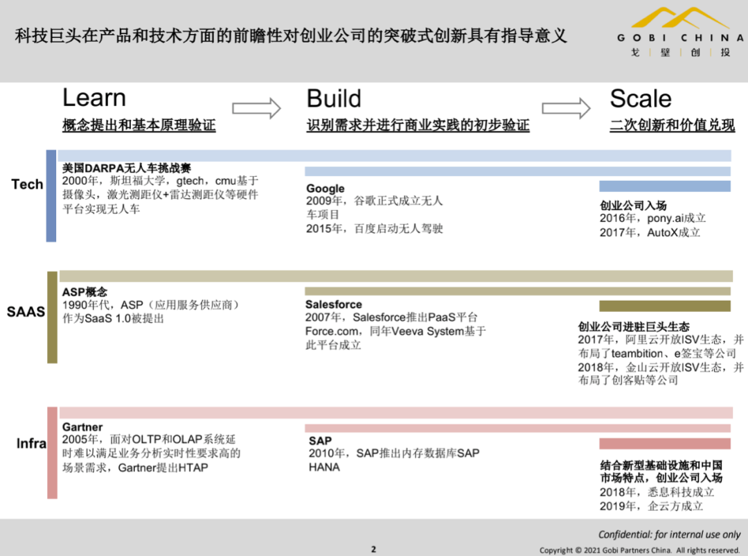Image resolution: width=748 pixels, height=556 pixels.
Task: Click the 'Salesforce' bold heading
Action: pyautogui.click(x=333, y=304)
